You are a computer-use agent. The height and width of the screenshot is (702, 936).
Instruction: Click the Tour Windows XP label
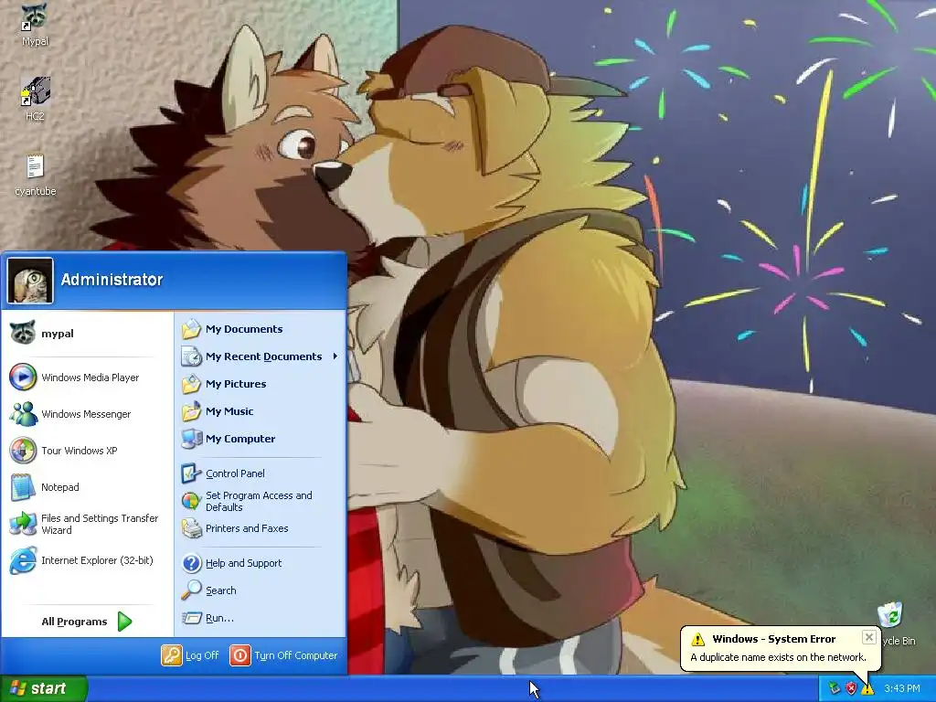79,451
